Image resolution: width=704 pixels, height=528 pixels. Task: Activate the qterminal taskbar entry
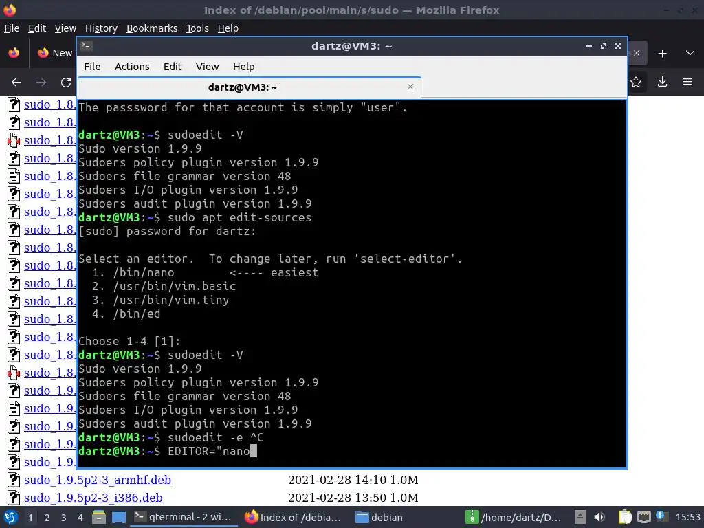click(184, 517)
